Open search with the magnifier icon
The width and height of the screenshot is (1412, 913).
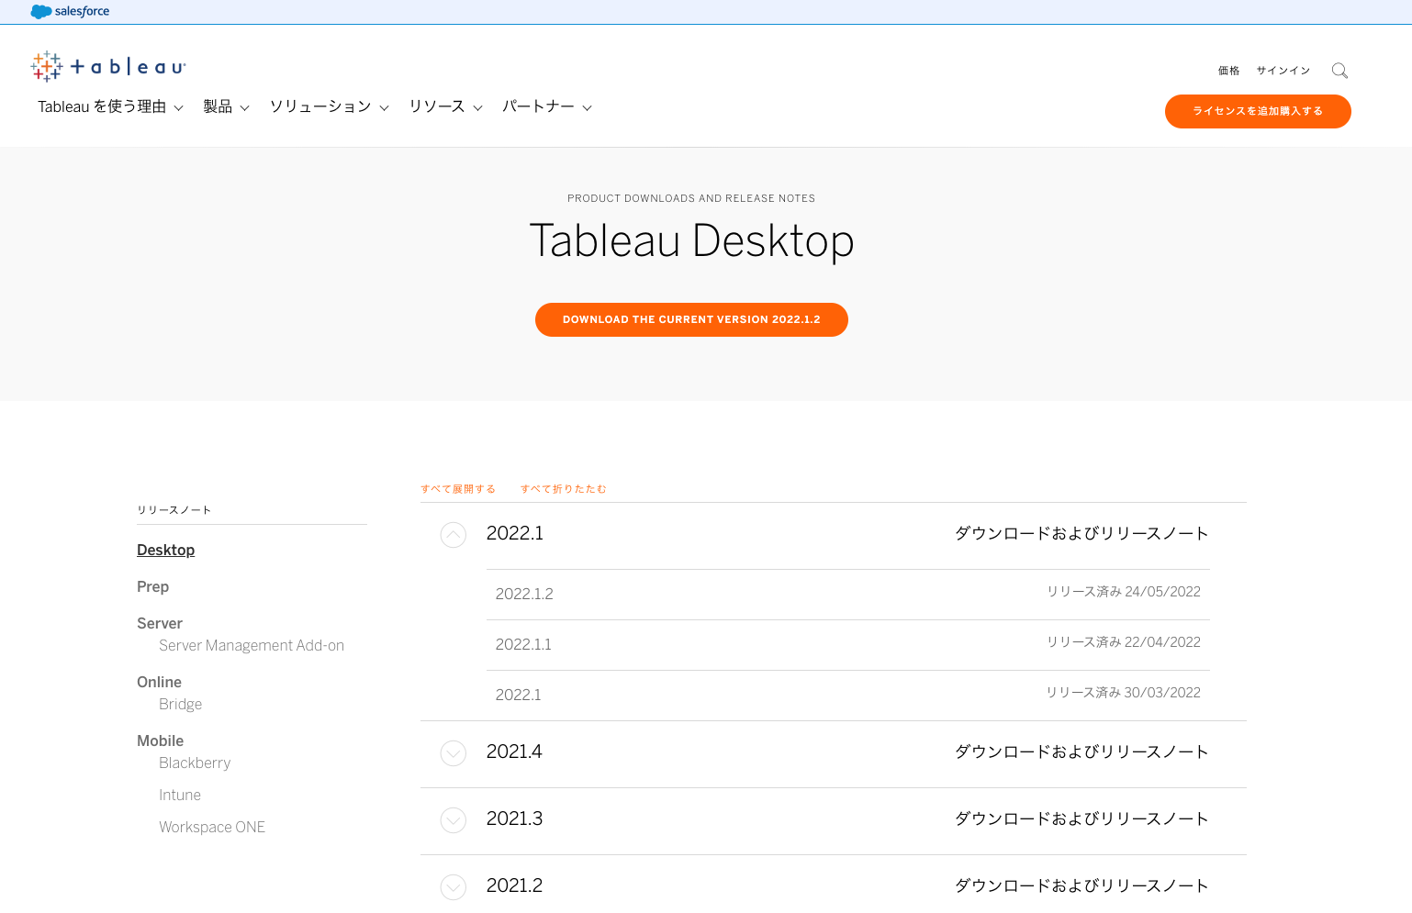[1339, 71]
